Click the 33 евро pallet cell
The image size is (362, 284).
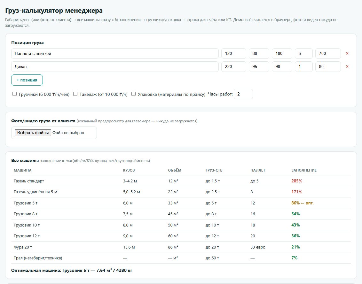(x=258, y=247)
